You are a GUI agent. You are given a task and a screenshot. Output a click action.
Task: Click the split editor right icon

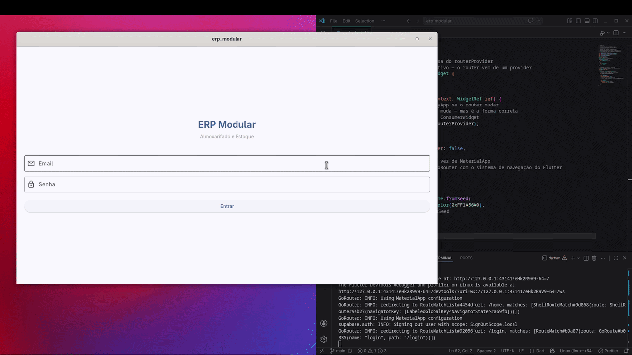615,33
